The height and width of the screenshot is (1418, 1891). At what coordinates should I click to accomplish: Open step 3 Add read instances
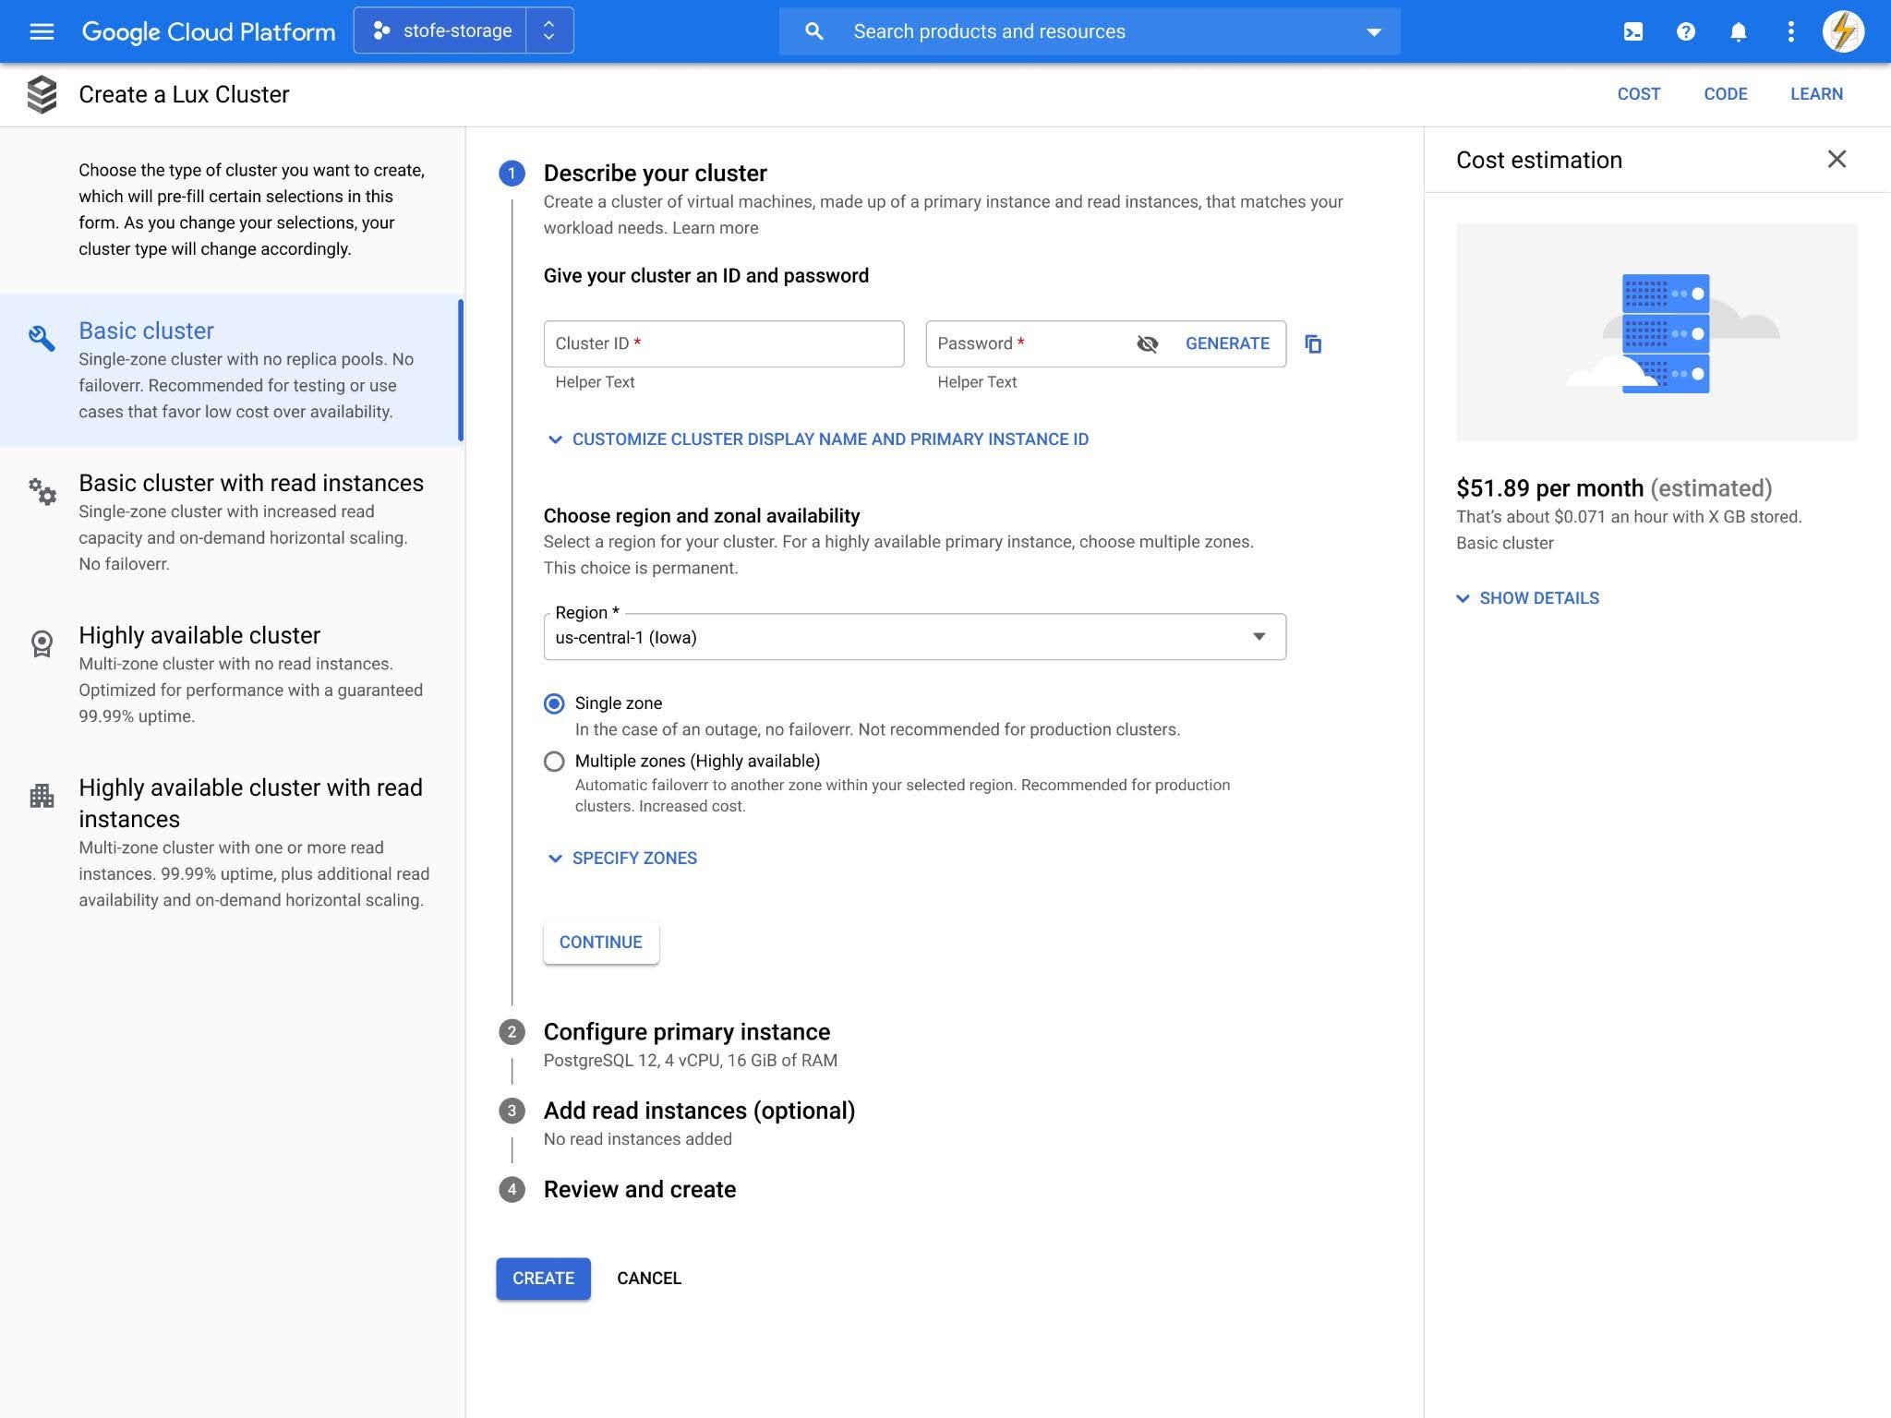699,1111
